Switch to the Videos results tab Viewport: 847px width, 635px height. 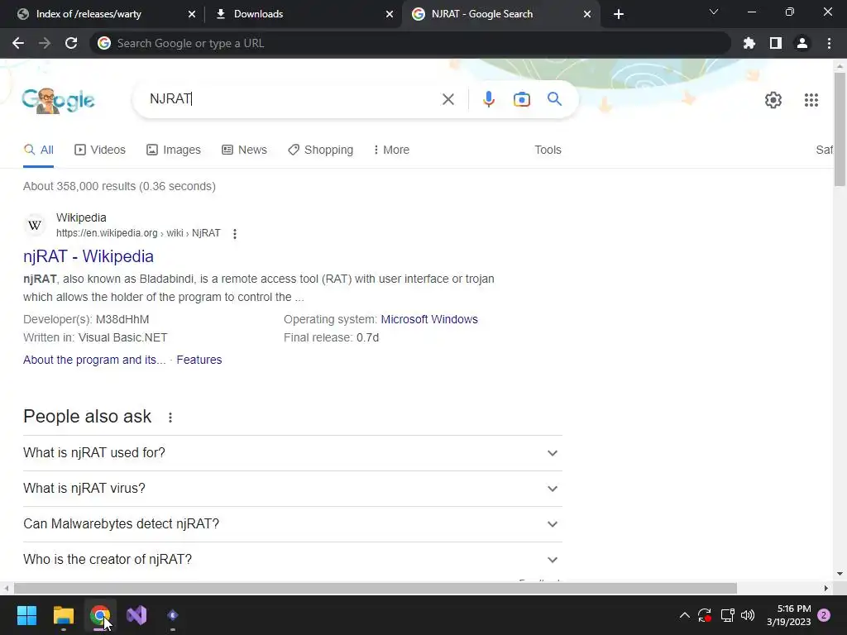(x=100, y=150)
